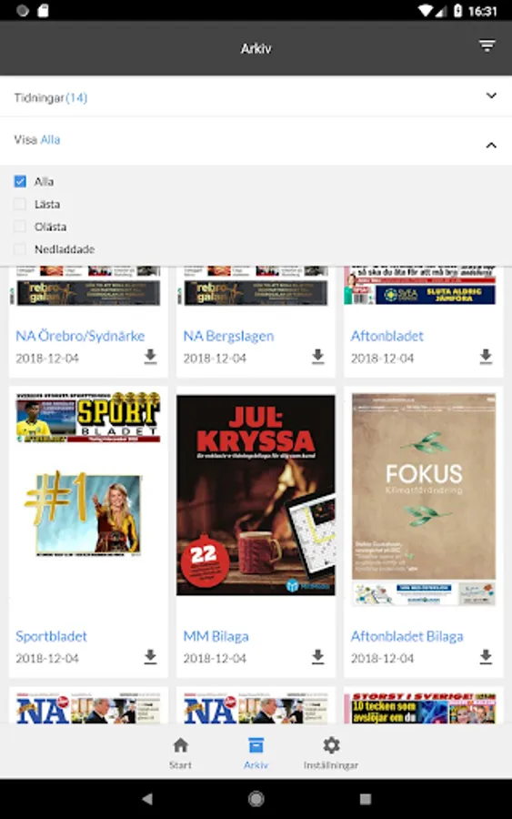Tap the Android back navigation icon
This screenshot has width=512, height=819.
point(147,799)
